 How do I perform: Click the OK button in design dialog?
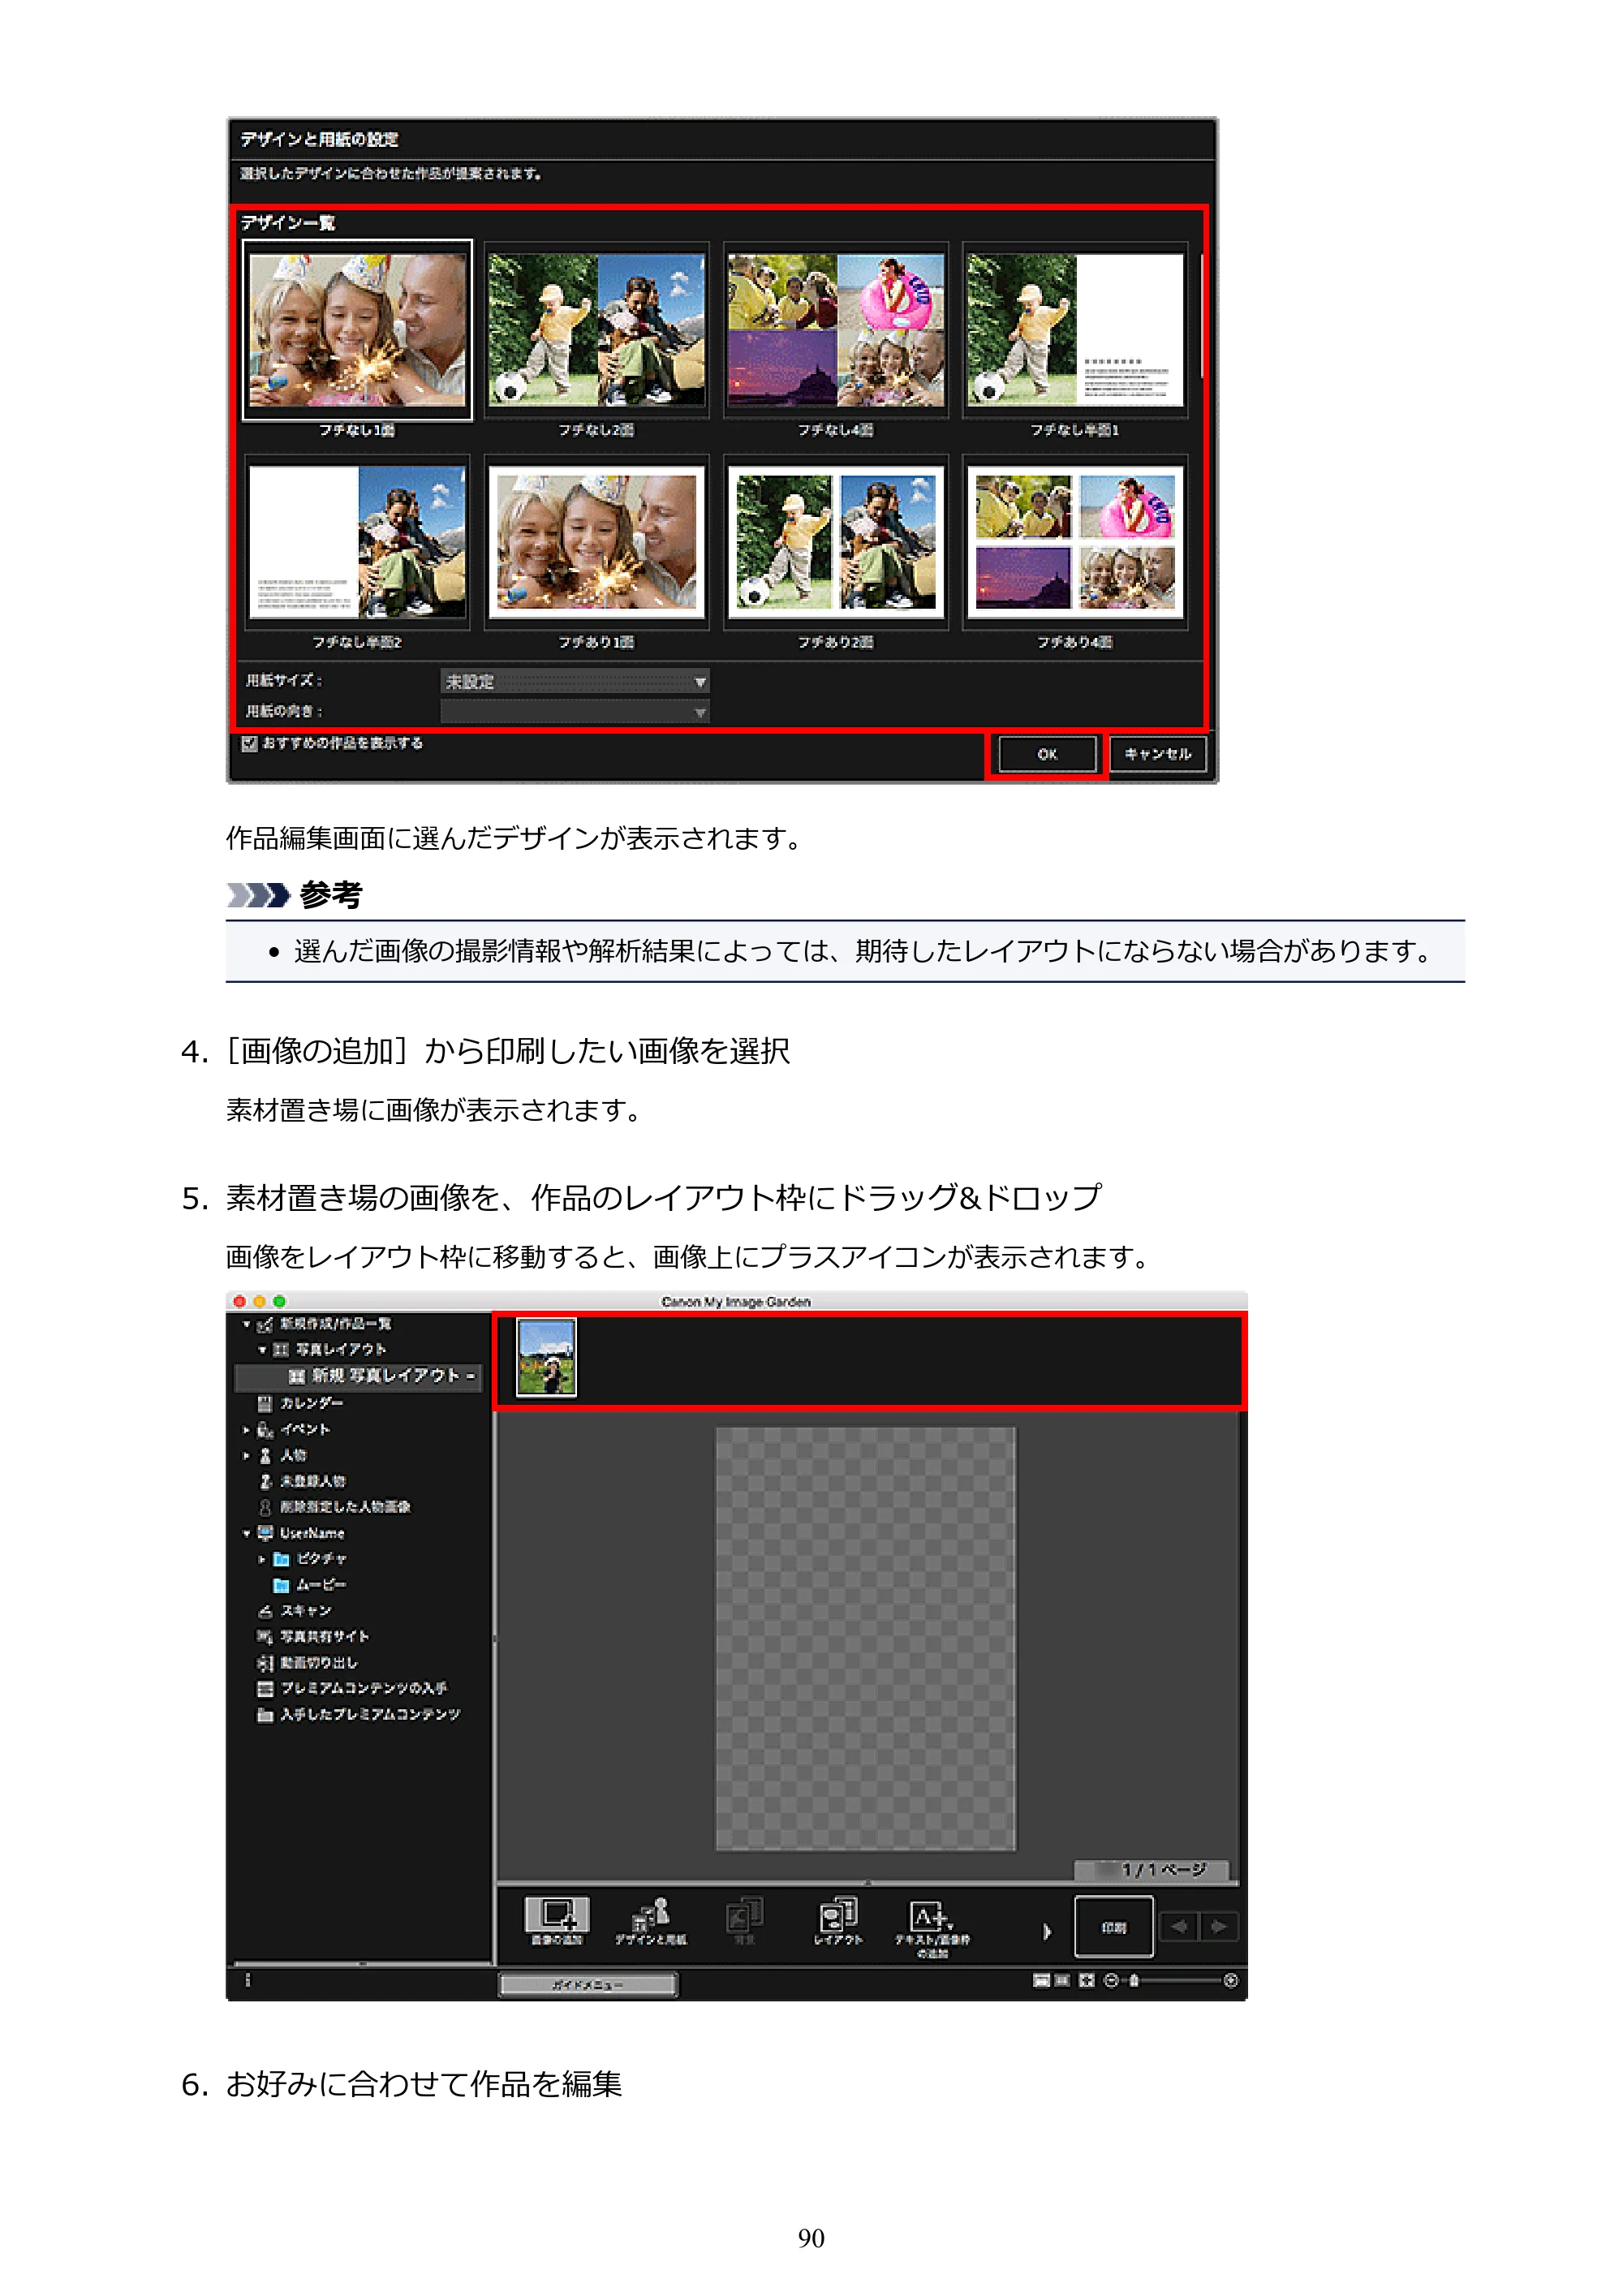point(1047,754)
